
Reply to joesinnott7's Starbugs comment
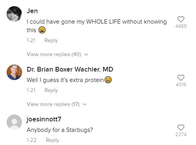pyautogui.click(x=53, y=140)
